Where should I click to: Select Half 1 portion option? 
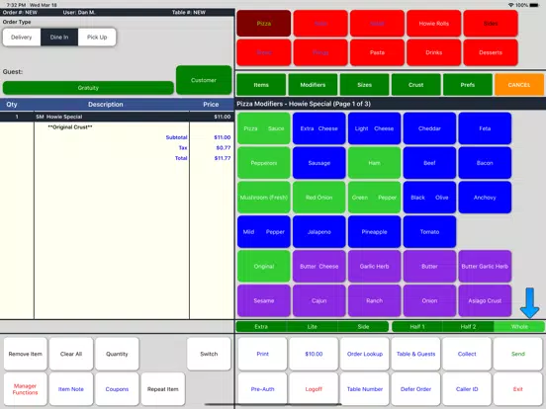click(x=417, y=327)
